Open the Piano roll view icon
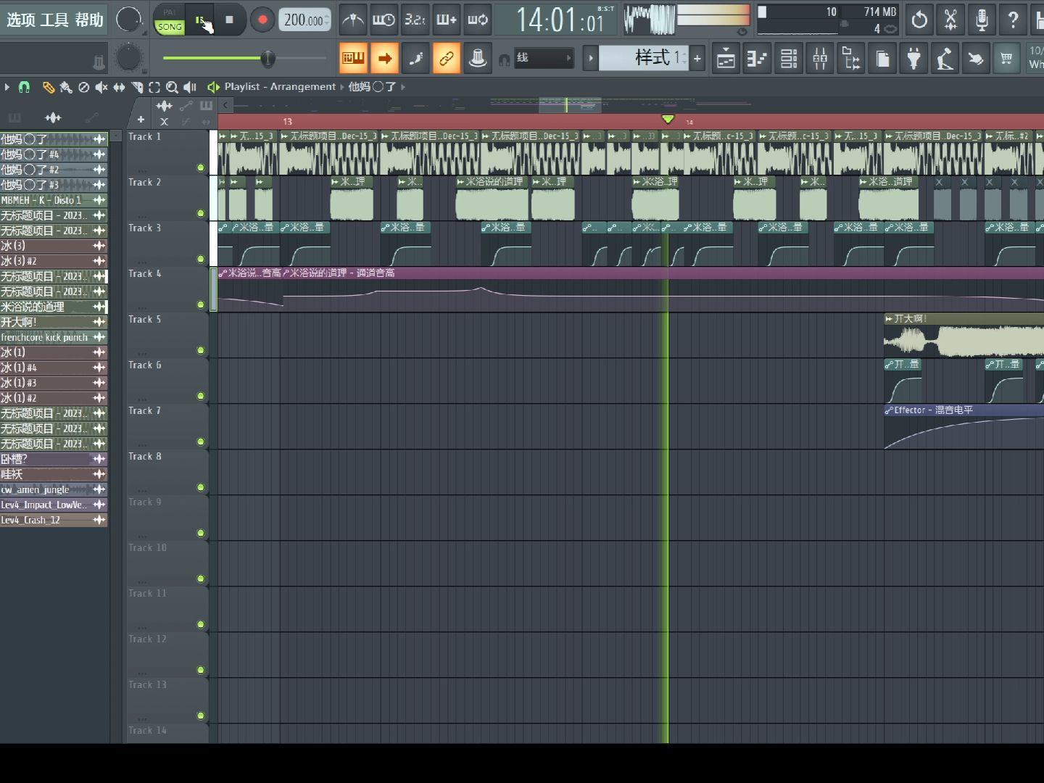1044x783 pixels. [x=757, y=58]
